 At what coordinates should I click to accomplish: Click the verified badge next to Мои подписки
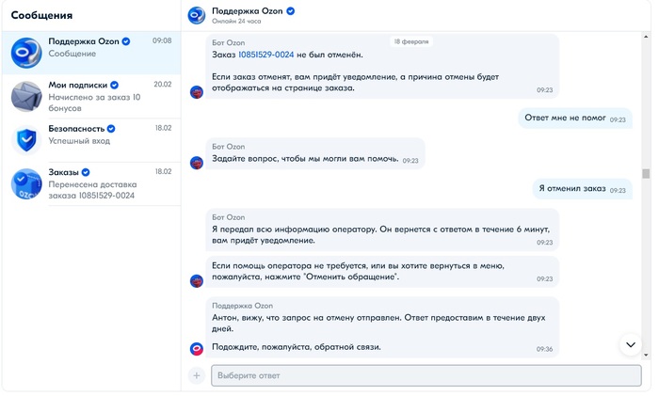pos(114,85)
